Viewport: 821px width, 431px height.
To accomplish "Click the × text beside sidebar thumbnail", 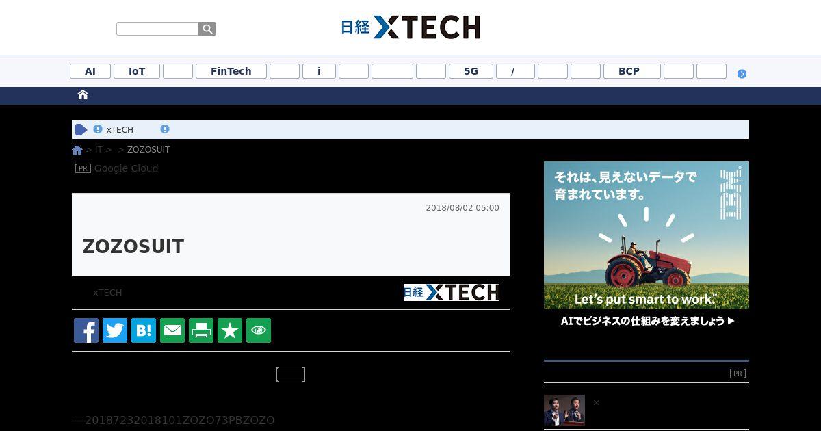I will click(x=596, y=403).
